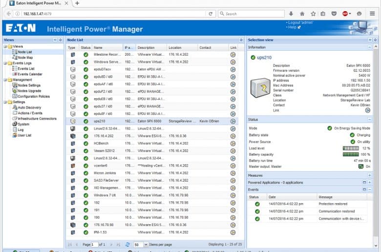Click browser reload button
Image resolution: width=381 pixels, height=252 pixels.
(211, 14)
